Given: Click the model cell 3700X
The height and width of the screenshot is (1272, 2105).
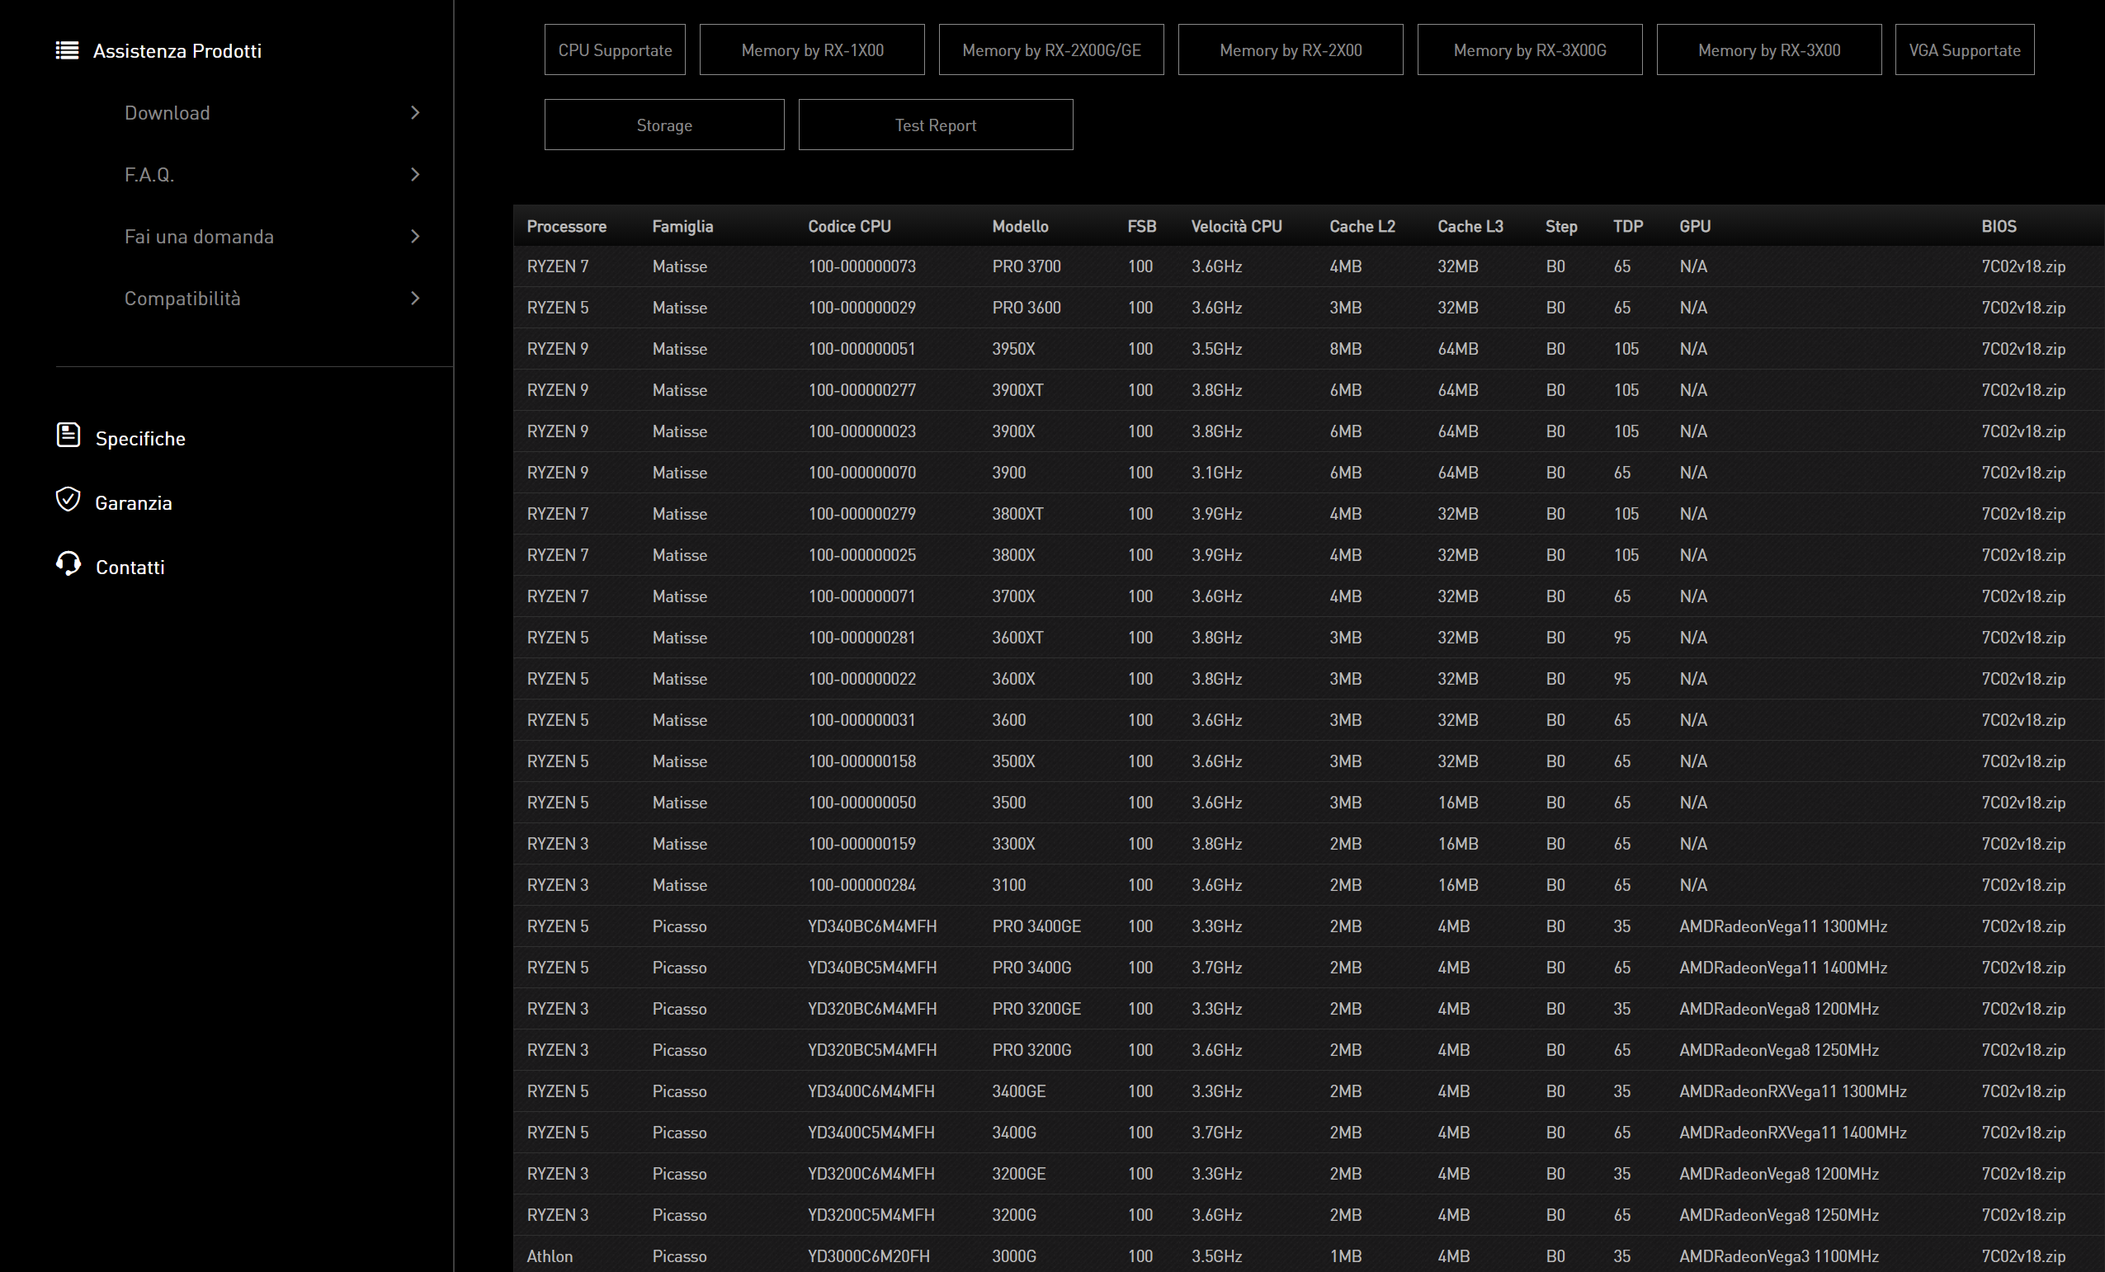Looking at the screenshot, I should click(x=1014, y=596).
